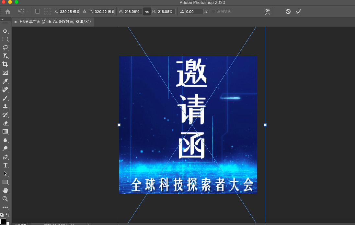Click the left-middle transform handle
355x225 pixels.
(119, 125)
